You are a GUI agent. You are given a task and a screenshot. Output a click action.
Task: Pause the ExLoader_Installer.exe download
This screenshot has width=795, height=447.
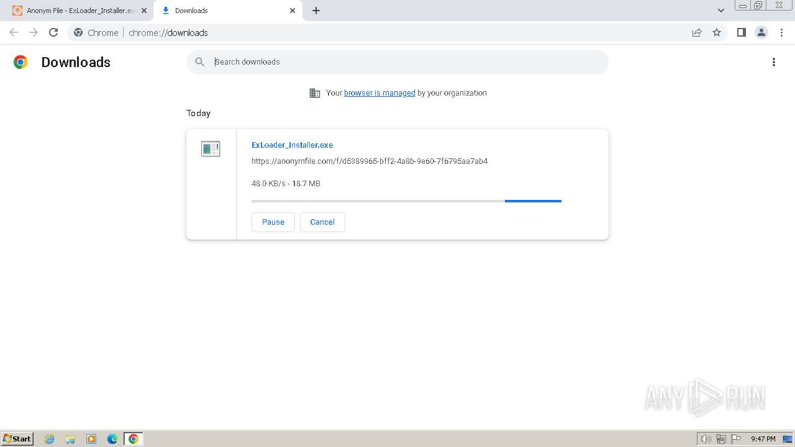click(x=273, y=222)
